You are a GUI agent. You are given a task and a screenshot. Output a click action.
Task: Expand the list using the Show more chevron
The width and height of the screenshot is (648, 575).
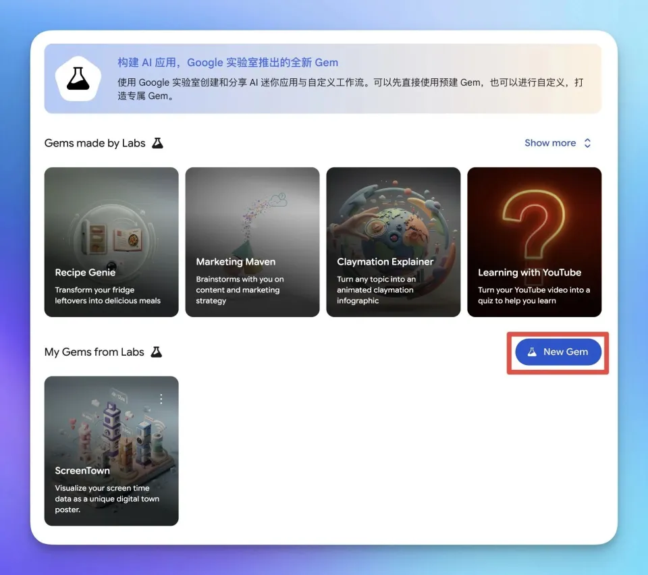(587, 143)
